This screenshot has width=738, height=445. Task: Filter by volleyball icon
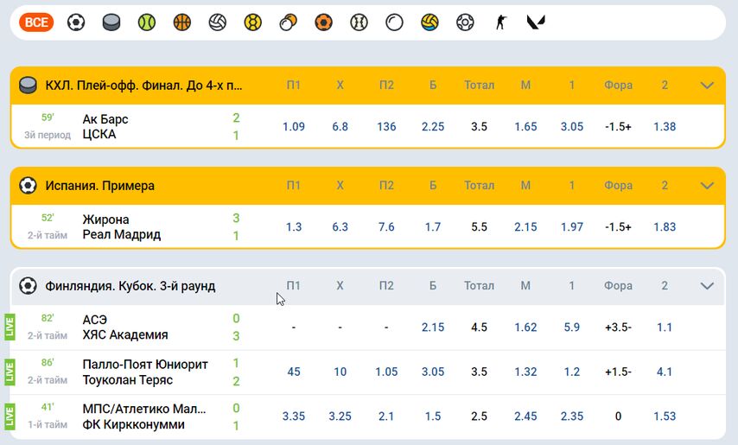click(x=217, y=22)
